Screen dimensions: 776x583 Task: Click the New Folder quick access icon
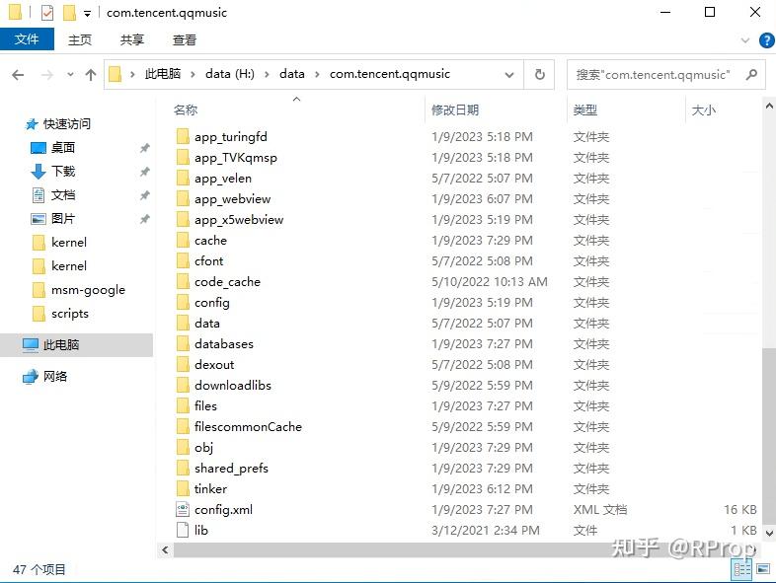(x=69, y=13)
